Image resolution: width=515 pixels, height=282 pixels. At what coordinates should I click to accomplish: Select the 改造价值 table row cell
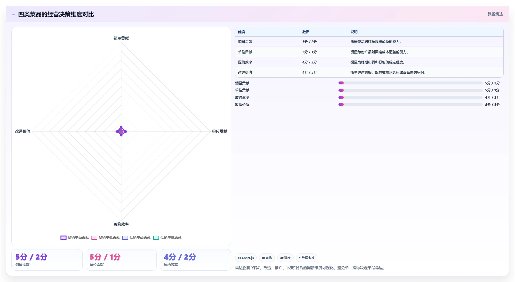click(245, 72)
